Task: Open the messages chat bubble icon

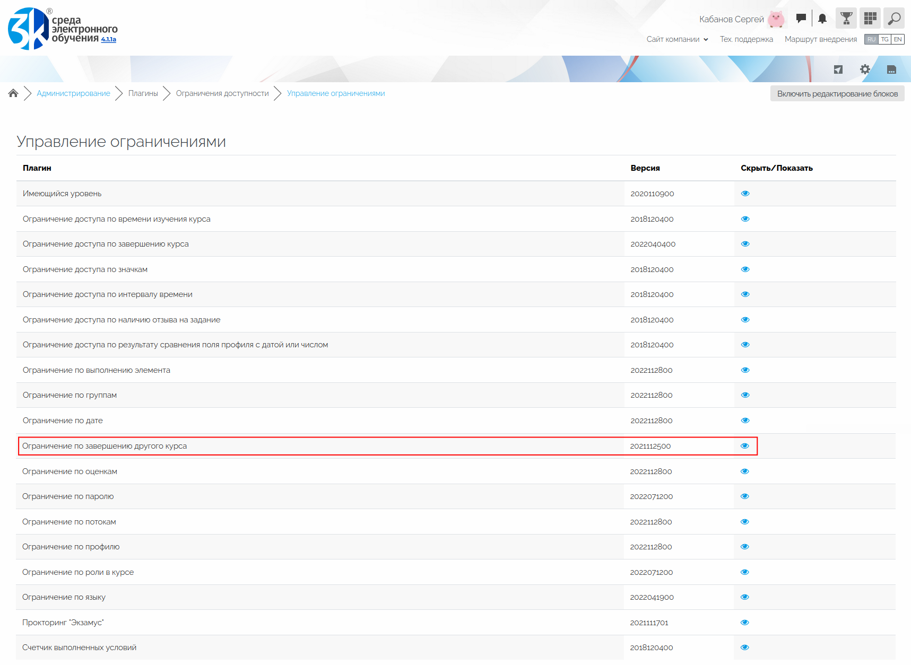Action: tap(801, 19)
